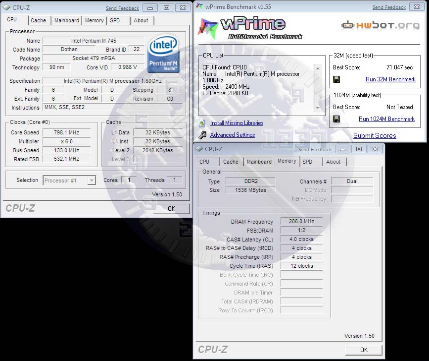Click the 32M Best Score 71.047 sec

coord(399,67)
